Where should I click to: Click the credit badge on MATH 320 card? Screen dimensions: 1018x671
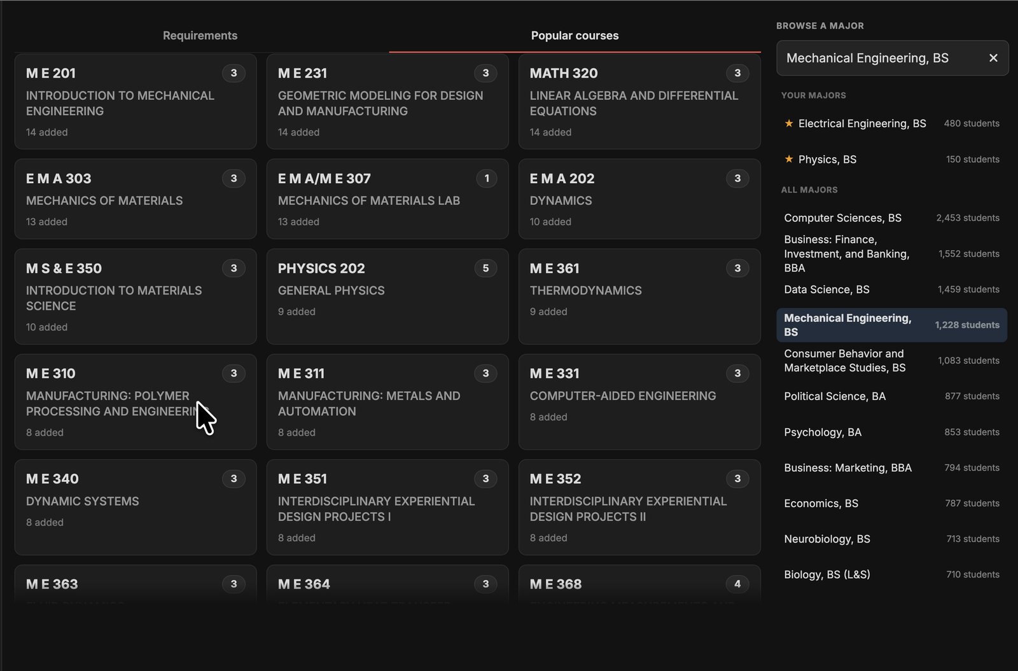tap(737, 73)
